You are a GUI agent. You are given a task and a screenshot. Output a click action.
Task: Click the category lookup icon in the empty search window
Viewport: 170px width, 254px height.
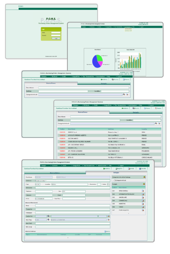(x=124, y=94)
